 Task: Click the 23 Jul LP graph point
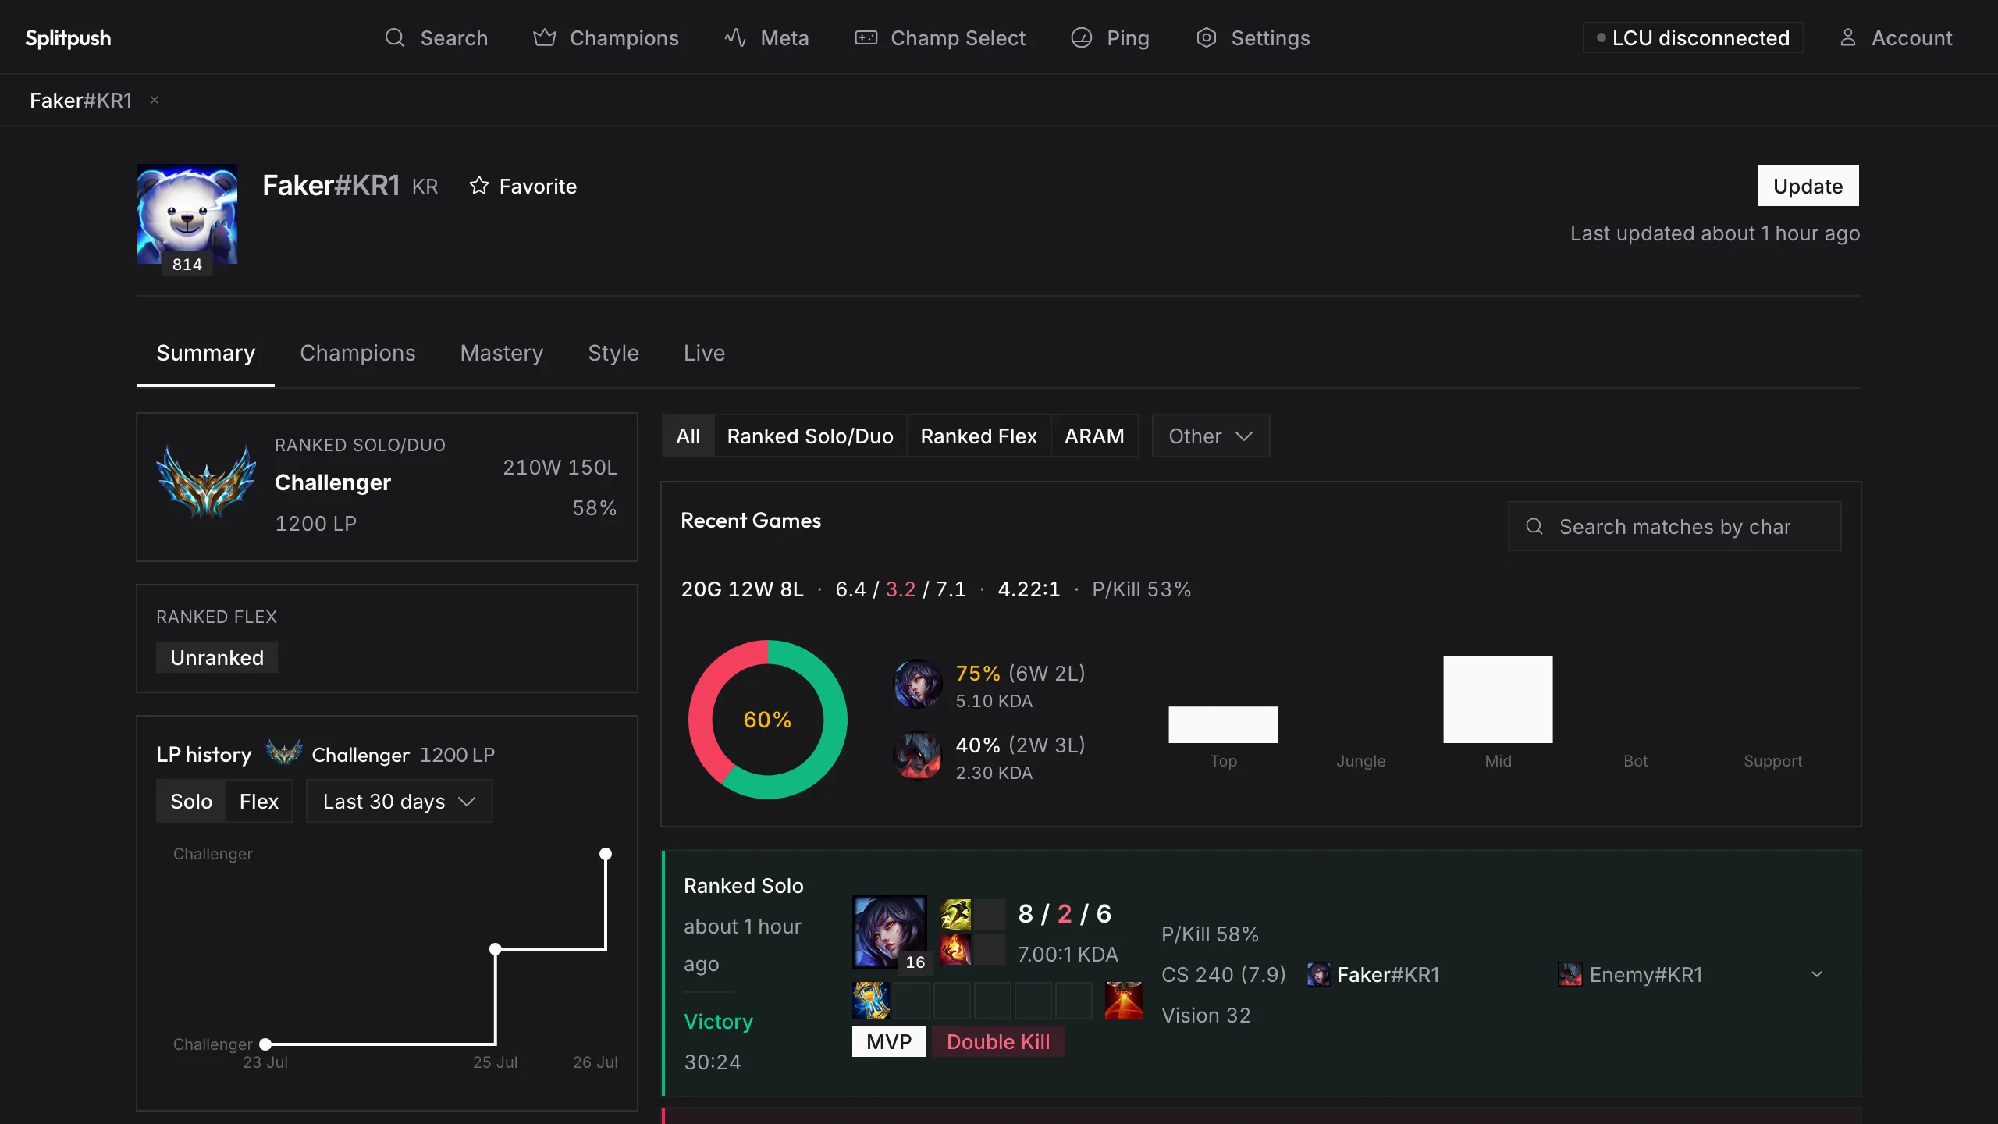[265, 1044]
